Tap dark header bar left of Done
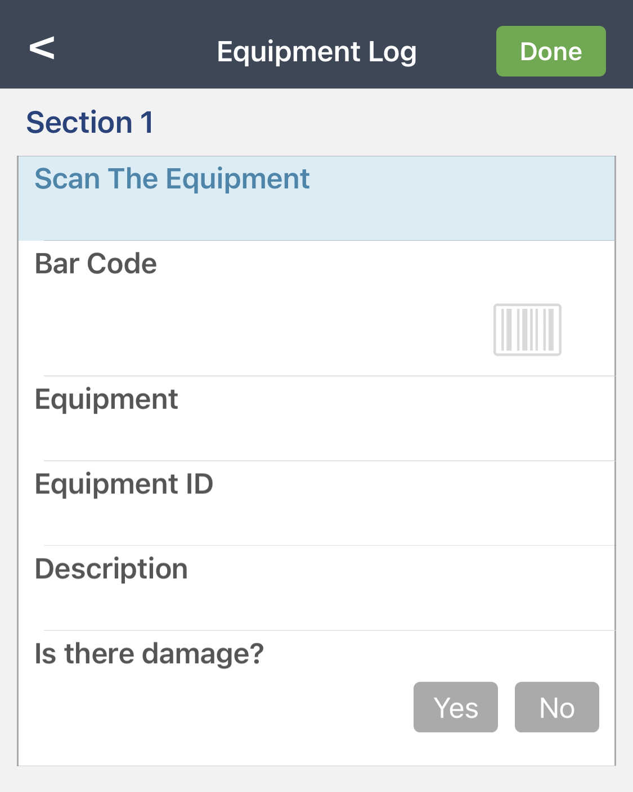This screenshot has height=792, width=633. tap(456, 52)
